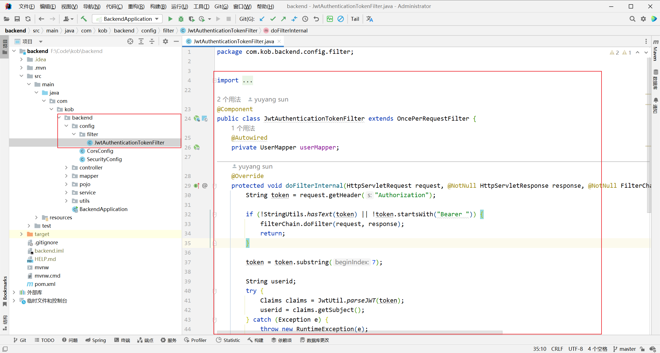This screenshot has height=353, width=660.
Task: Click the Debug bug icon
Action: (181, 19)
